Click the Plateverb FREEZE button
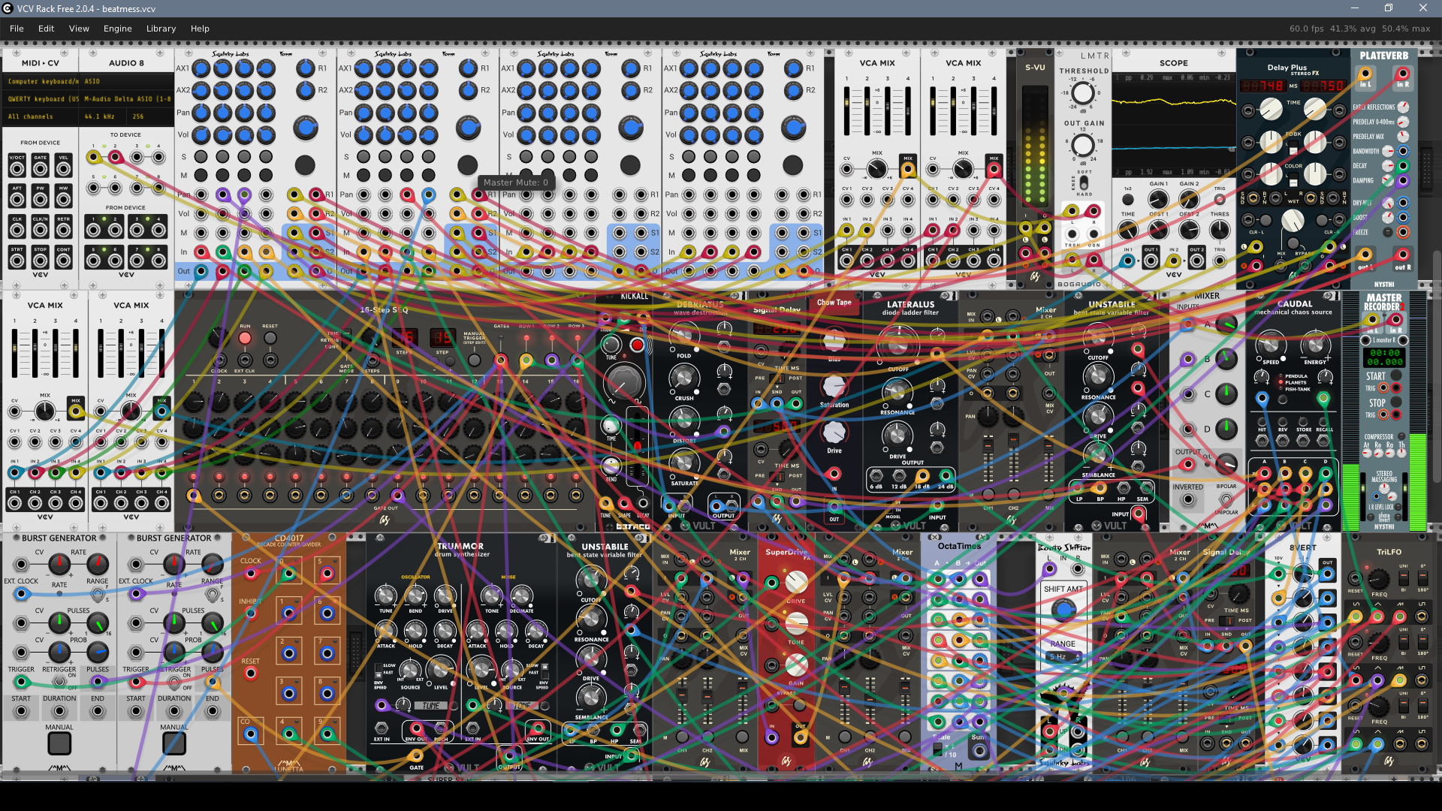Viewport: 1442px width, 811px height. 1388,232
